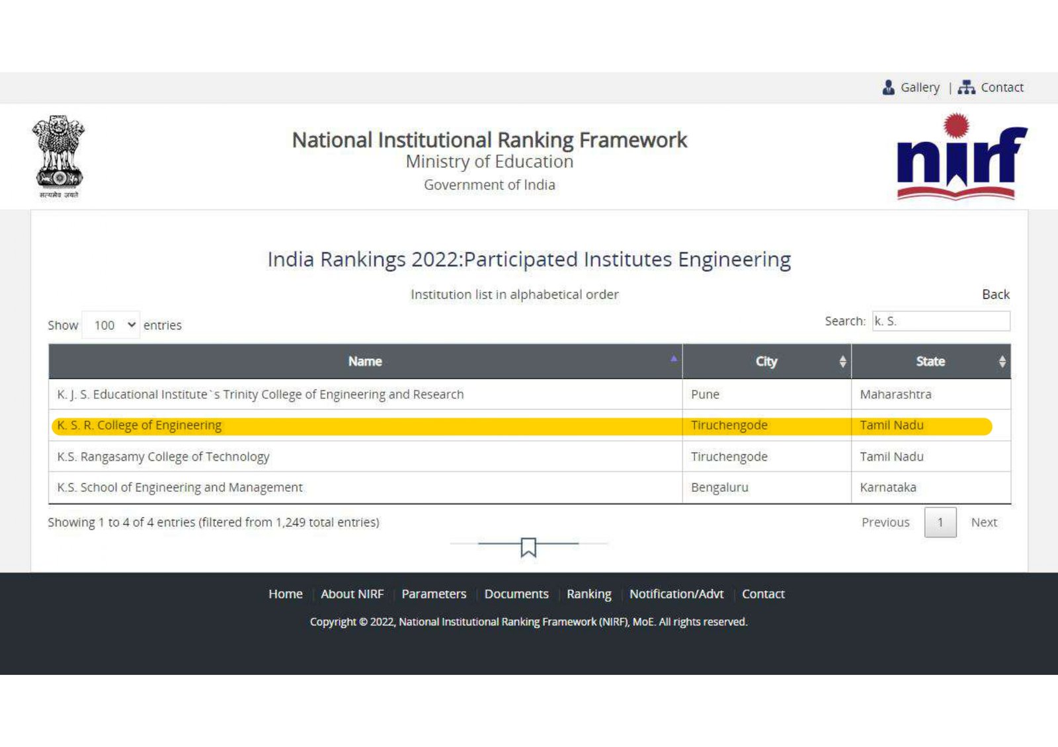1058x747 pixels.
Task: Open Home in footer menu
Action: pos(285,594)
